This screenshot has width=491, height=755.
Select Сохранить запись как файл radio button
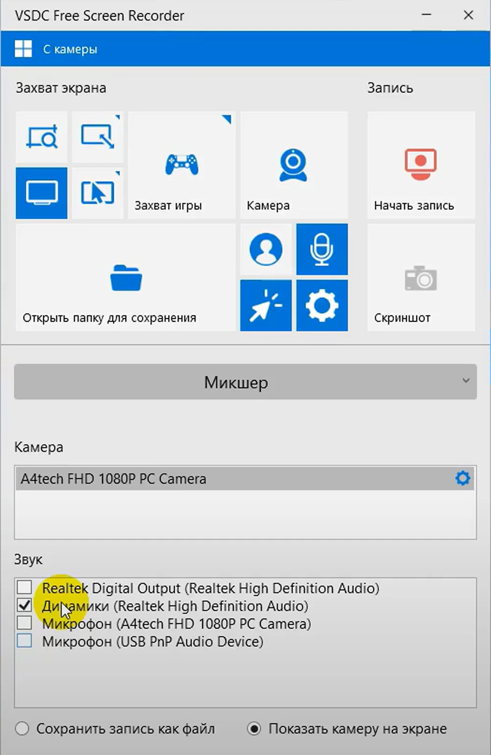22,728
